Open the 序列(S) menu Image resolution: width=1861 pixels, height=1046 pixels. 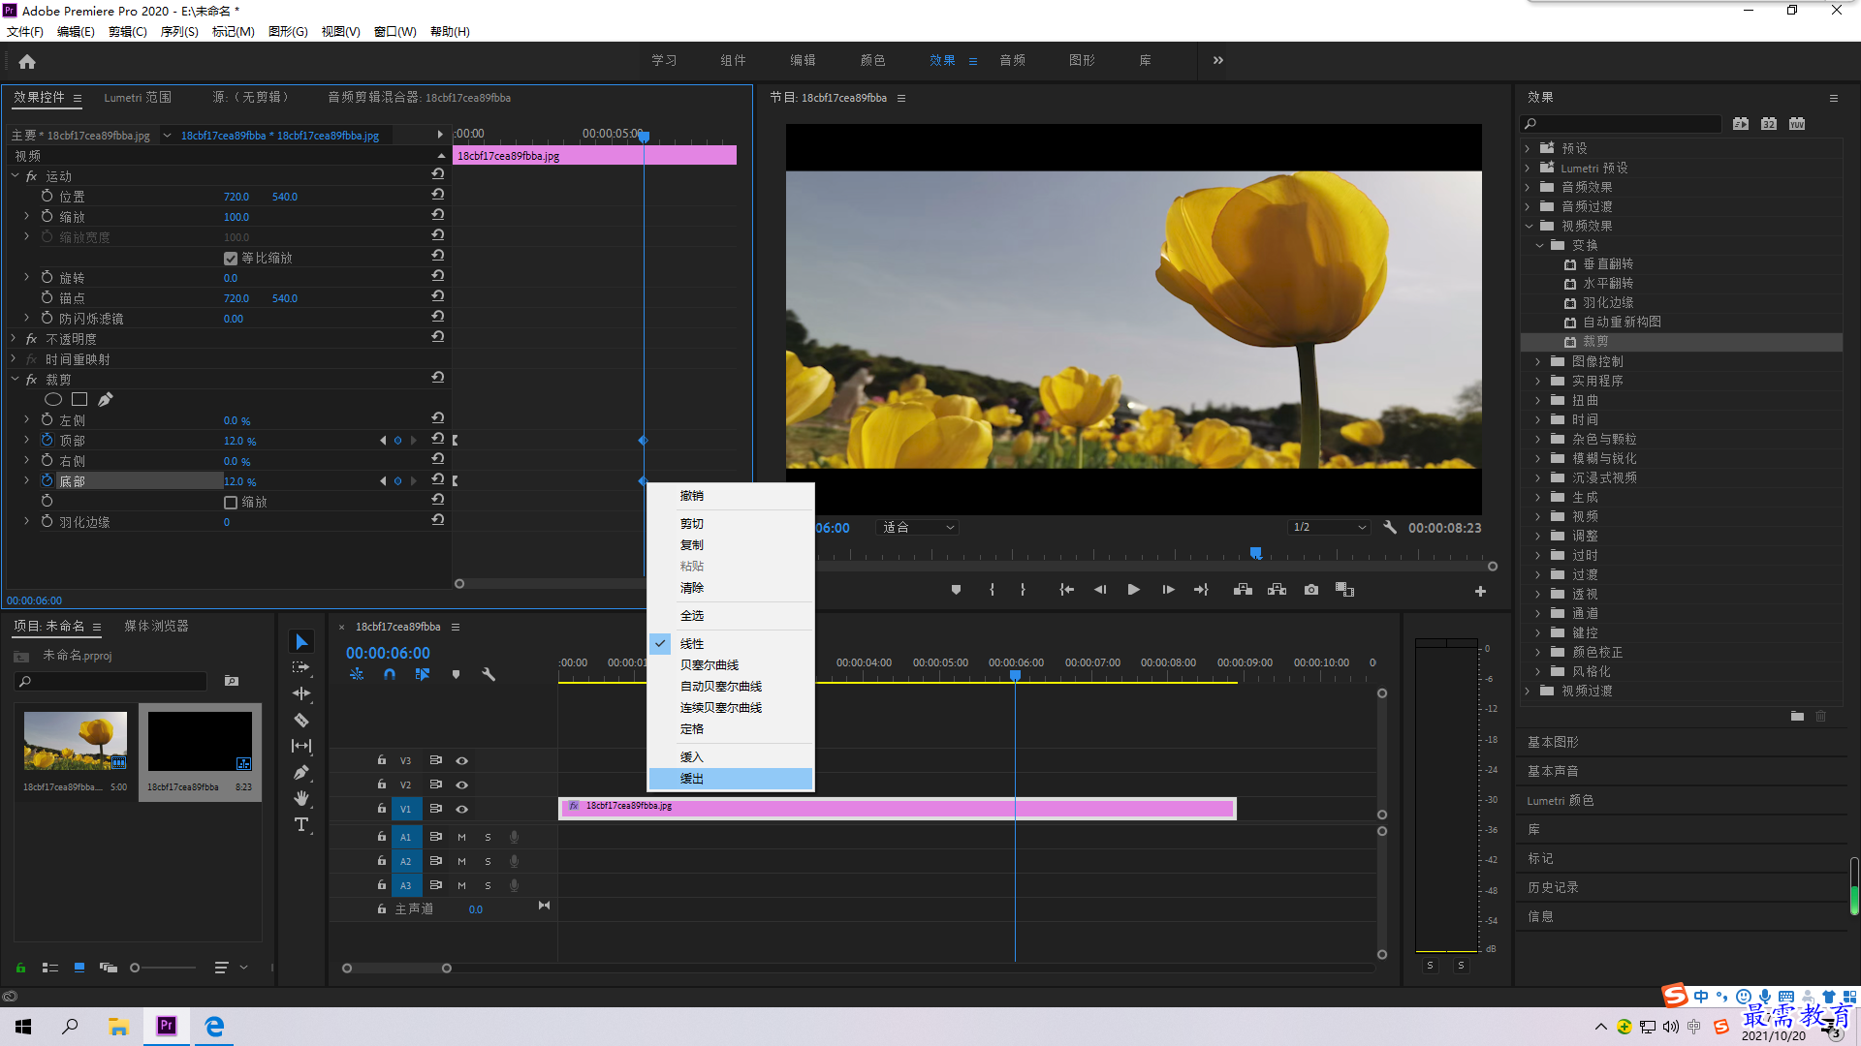click(179, 32)
